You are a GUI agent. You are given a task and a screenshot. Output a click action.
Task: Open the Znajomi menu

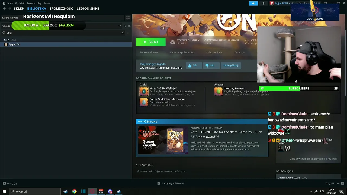pos(31,3)
